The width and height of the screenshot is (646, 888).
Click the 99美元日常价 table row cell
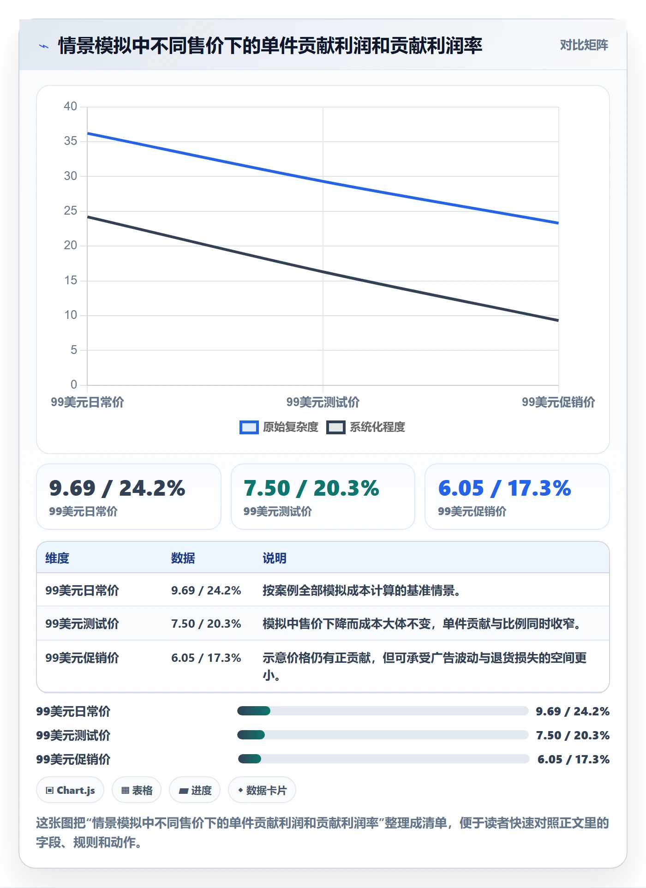tap(82, 590)
